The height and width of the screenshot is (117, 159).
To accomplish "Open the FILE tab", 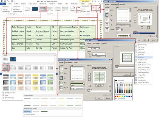I will [x=3, y=4].
